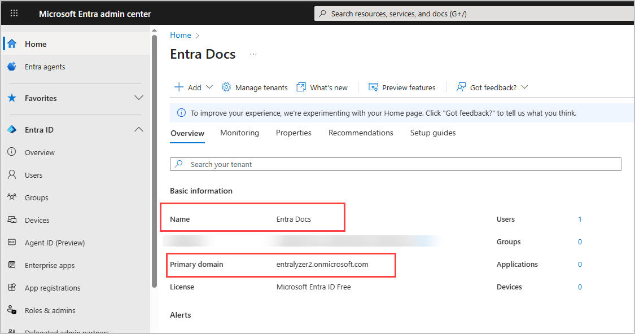Viewport: 635px width, 334px height.
Task: Switch to the Properties tab
Action: coord(294,133)
